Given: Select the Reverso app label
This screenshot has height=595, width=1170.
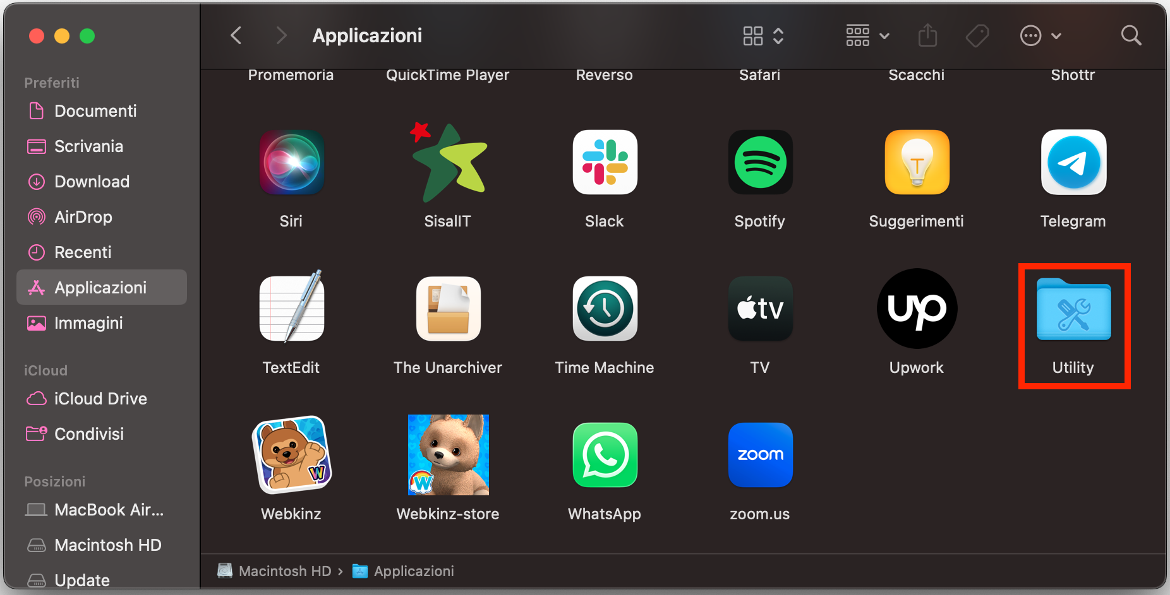Looking at the screenshot, I should [604, 75].
